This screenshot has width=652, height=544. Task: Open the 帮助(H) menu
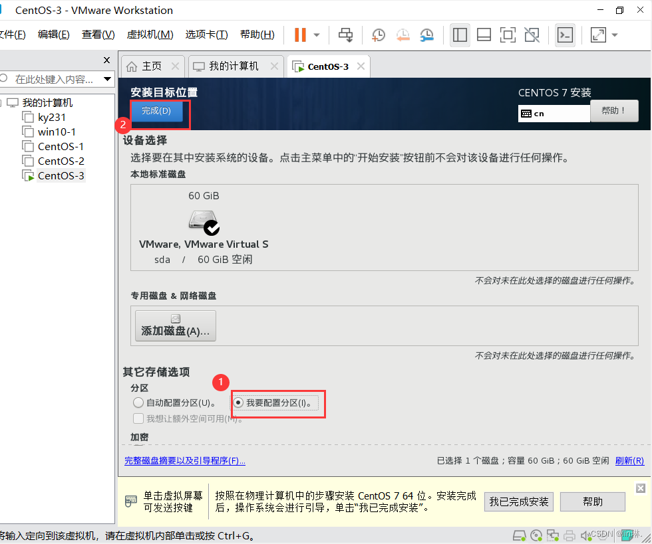click(x=257, y=35)
